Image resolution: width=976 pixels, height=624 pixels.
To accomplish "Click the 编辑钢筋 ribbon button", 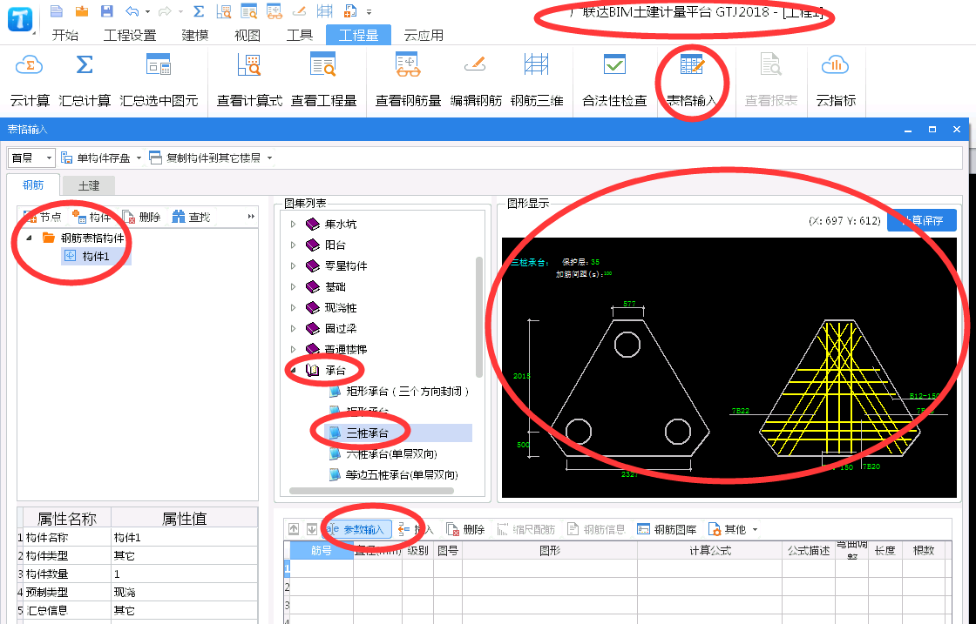I will click(x=476, y=82).
